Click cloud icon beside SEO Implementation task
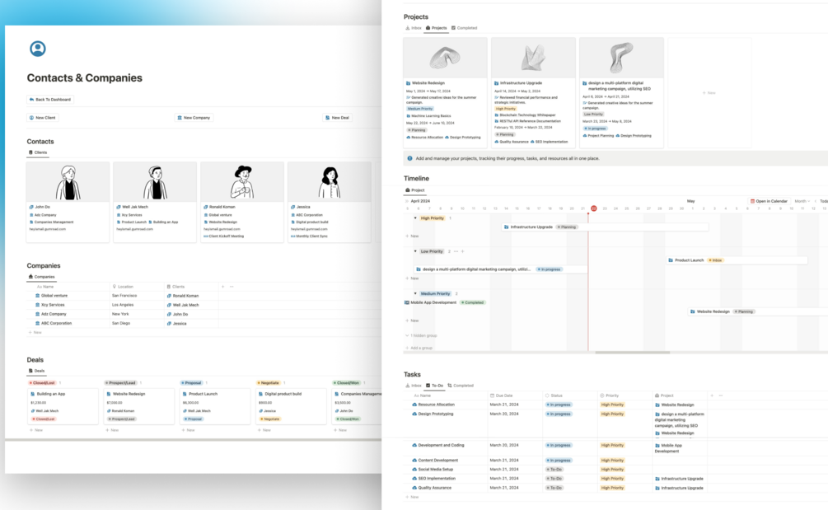Image resolution: width=828 pixels, height=510 pixels. [414, 479]
